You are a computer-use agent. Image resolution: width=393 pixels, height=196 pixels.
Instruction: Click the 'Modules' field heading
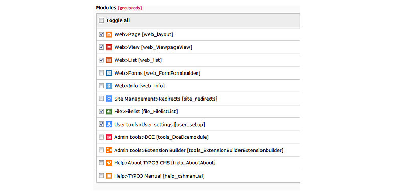[106, 8]
